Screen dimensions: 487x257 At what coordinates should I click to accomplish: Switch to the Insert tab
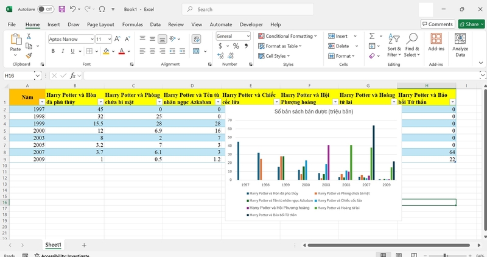[54, 24]
